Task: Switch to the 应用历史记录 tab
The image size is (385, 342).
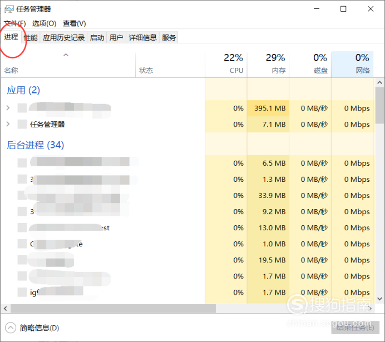Action: pyautogui.click(x=63, y=38)
